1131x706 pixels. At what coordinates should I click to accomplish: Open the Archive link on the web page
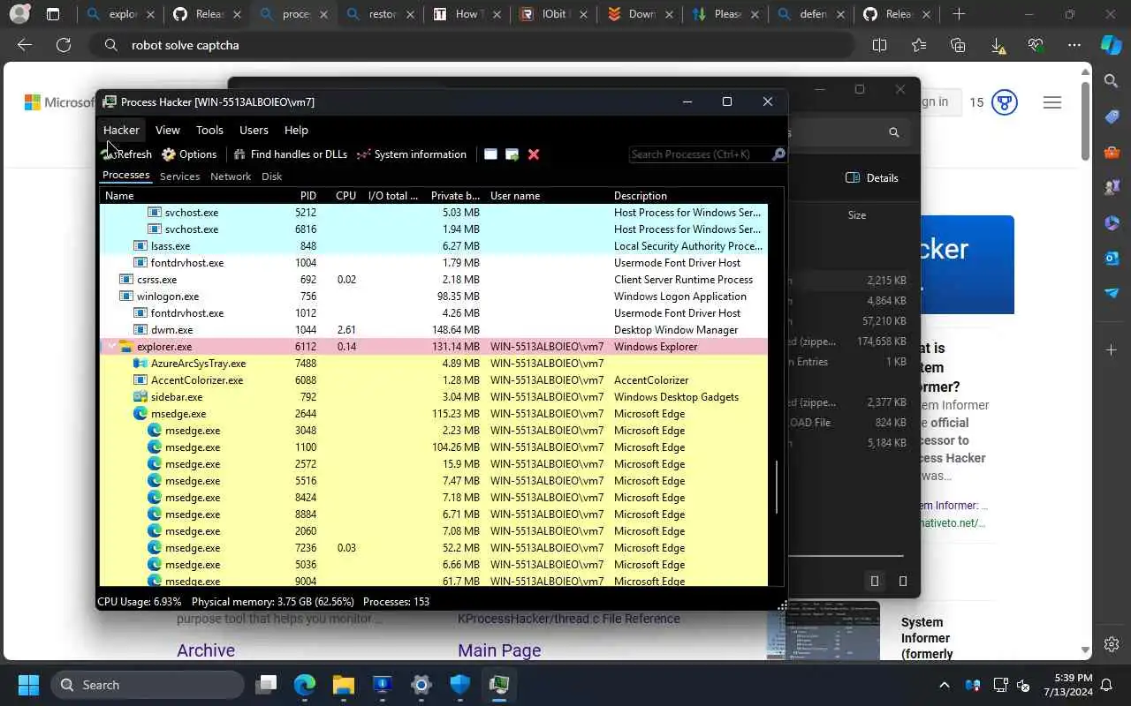pos(206,650)
